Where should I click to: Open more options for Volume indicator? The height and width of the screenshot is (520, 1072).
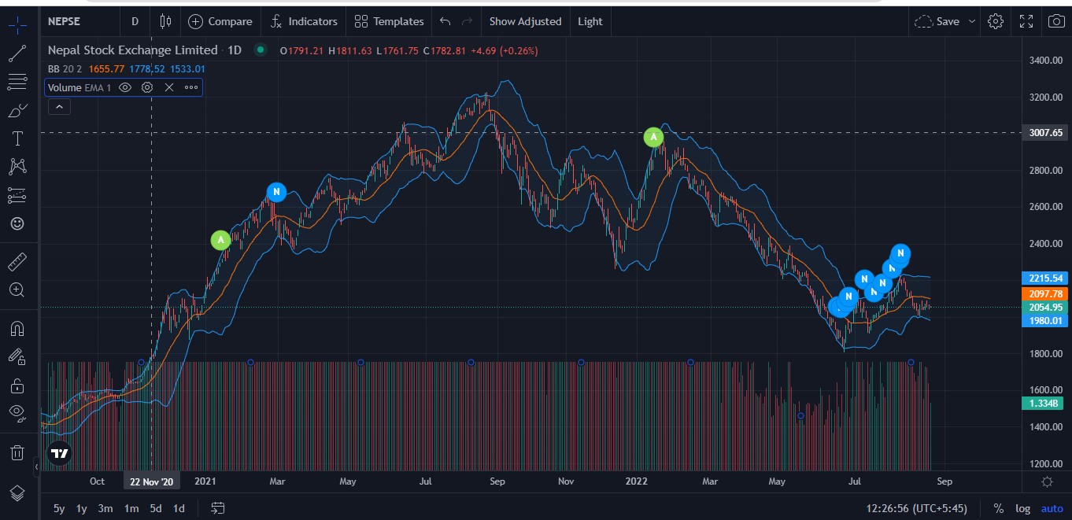(x=191, y=87)
